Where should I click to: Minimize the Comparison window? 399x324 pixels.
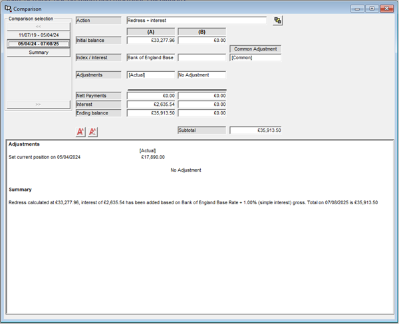click(x=357, y=9)
